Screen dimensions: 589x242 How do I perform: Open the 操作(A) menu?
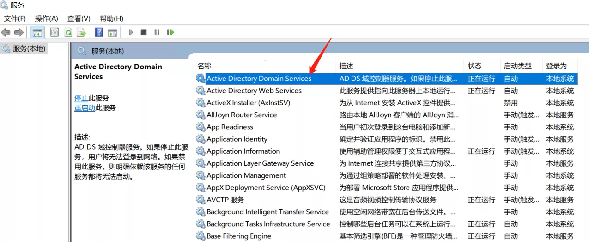click(x=46, y=18)
